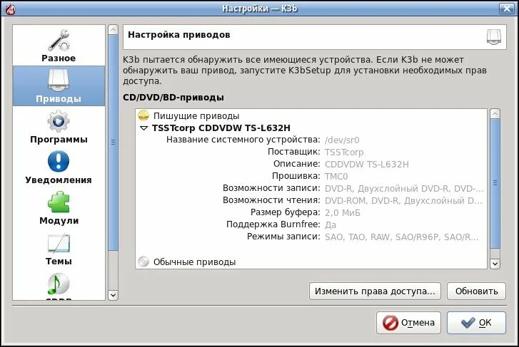Click the sidebar scrollbar down arrow
The image size is (519, 347).
click(113, 295)
